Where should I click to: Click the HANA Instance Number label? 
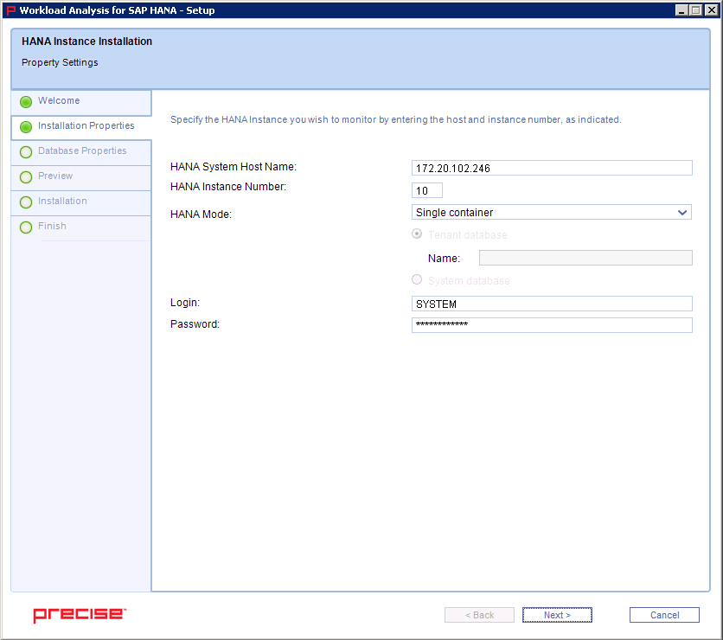click(x=228, y=187)
